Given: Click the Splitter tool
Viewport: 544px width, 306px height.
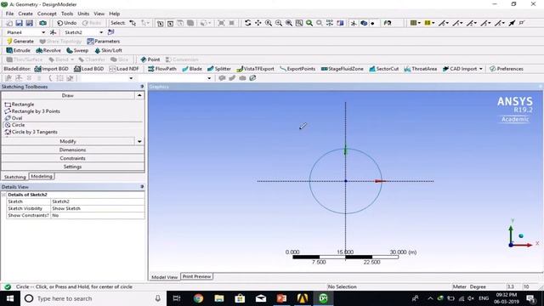Looking at the screenshot, I should 219,69.
